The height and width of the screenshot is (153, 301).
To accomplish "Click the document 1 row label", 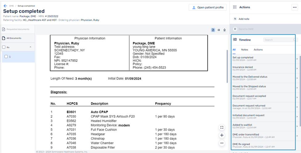I will [x=10, y=57].
